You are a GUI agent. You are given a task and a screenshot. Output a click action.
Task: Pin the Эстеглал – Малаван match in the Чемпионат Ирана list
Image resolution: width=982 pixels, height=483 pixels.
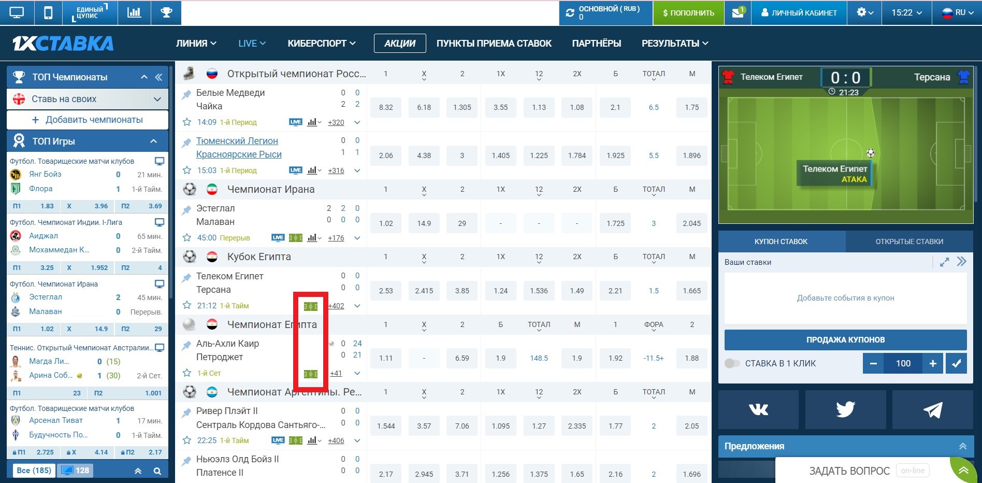click(186, 210)
